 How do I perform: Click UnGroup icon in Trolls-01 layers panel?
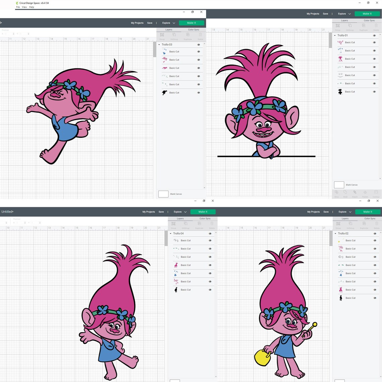pos(350,26)
